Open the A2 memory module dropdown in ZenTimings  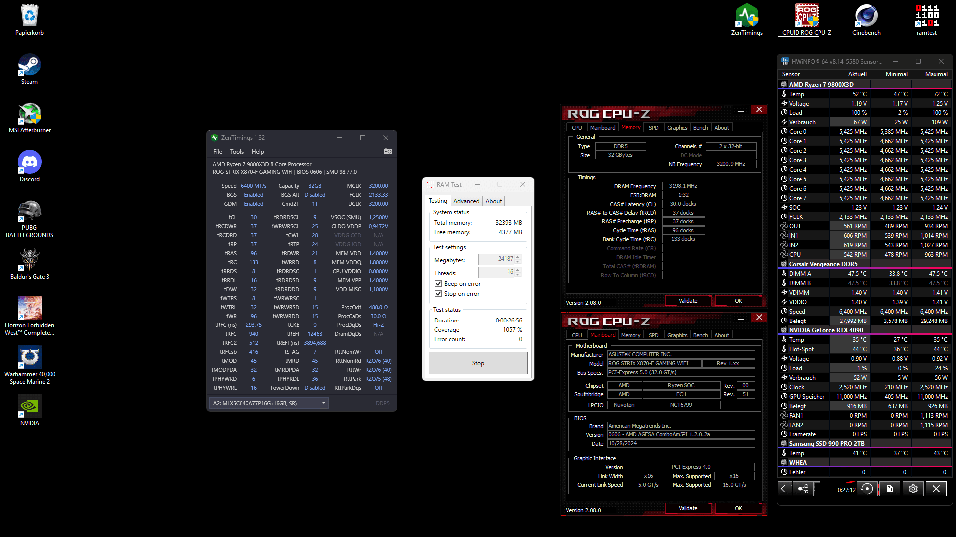269,403
